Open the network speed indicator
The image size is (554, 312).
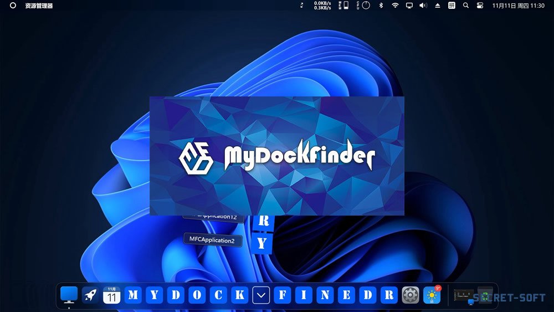(322, 6)
